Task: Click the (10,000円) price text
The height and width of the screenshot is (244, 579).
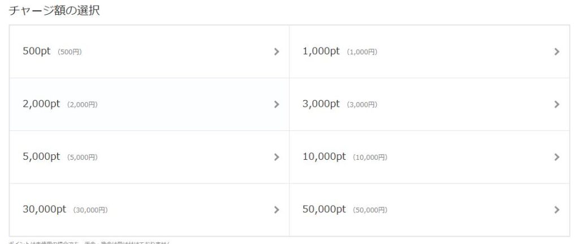Action: [x=370, y=158]
